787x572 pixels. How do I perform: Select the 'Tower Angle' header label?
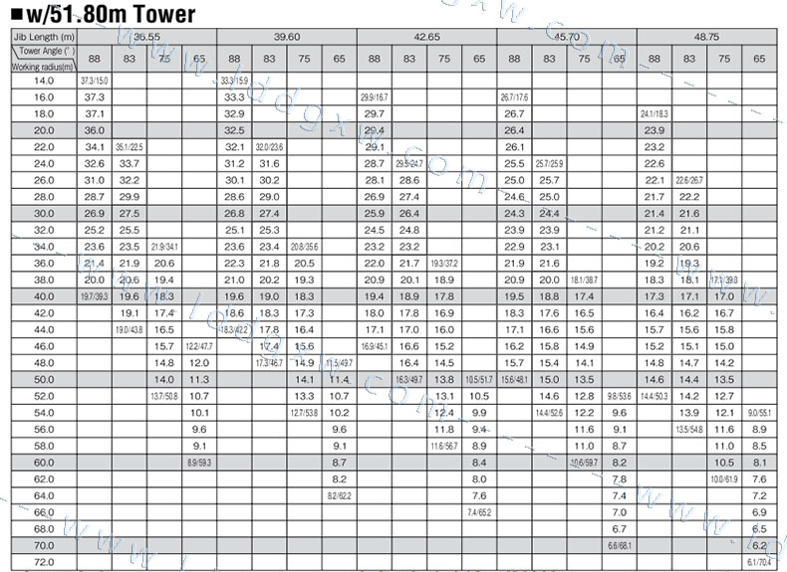(47, 51)
